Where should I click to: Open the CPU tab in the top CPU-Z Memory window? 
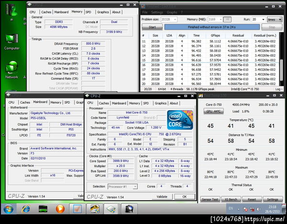tap(33, 12)
